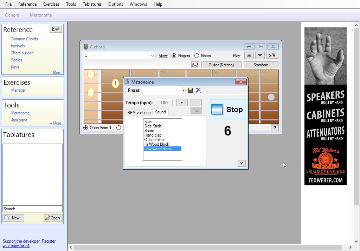Select the Fingers view radio button
Viewport: 360px width, 251px height.
(x=174, y=56)
